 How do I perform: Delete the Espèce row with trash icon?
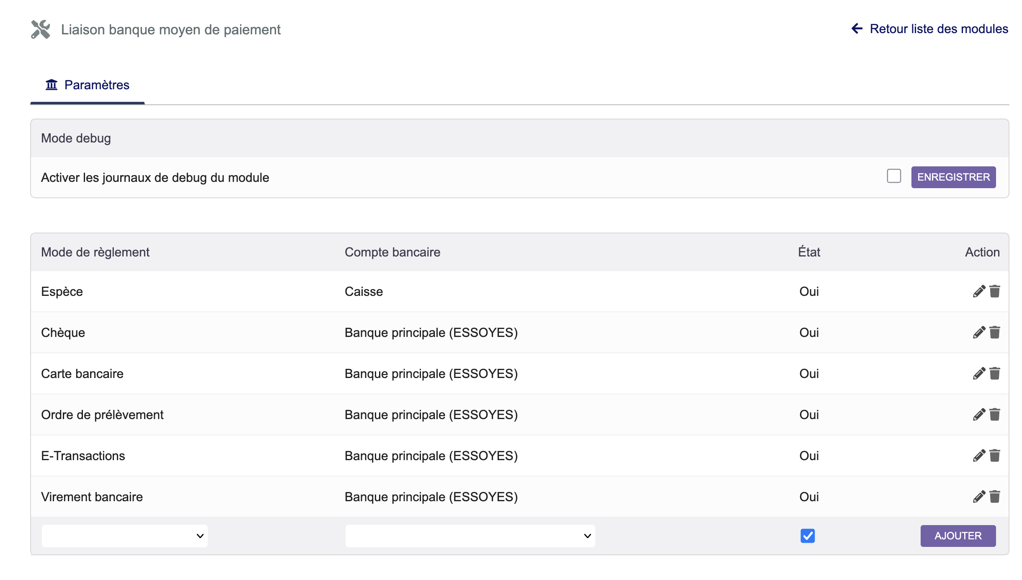click(995, 291)
